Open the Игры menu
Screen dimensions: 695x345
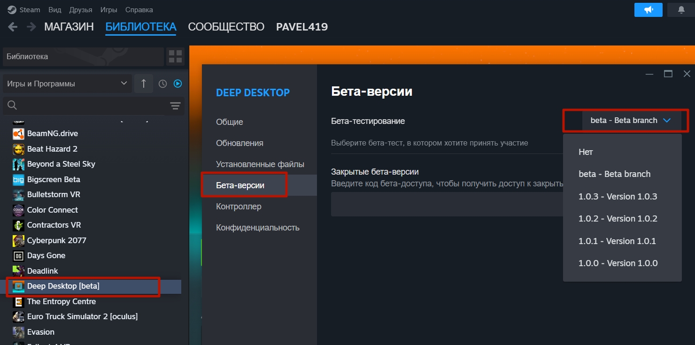[x=109, y=10]
